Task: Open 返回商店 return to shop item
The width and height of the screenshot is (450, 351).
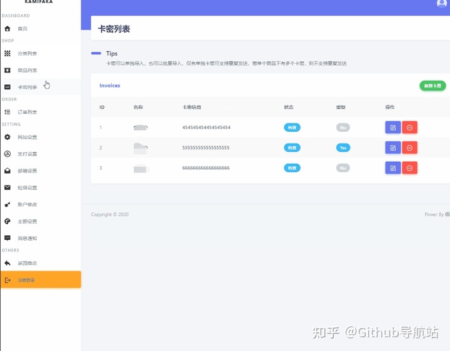Action: [27, 264]
